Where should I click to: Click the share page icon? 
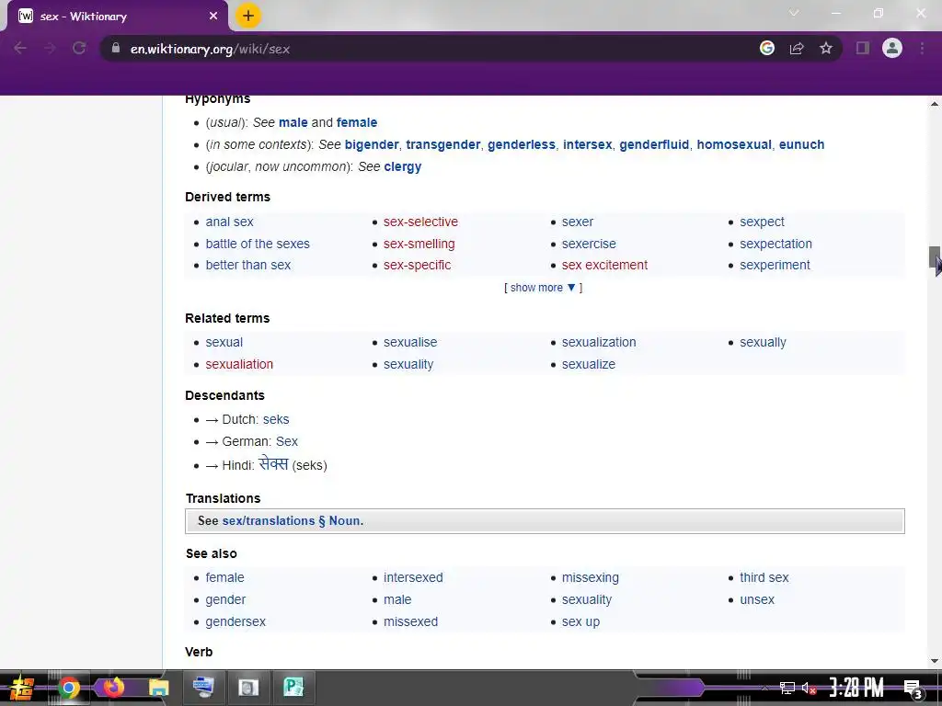click(797, 48)
